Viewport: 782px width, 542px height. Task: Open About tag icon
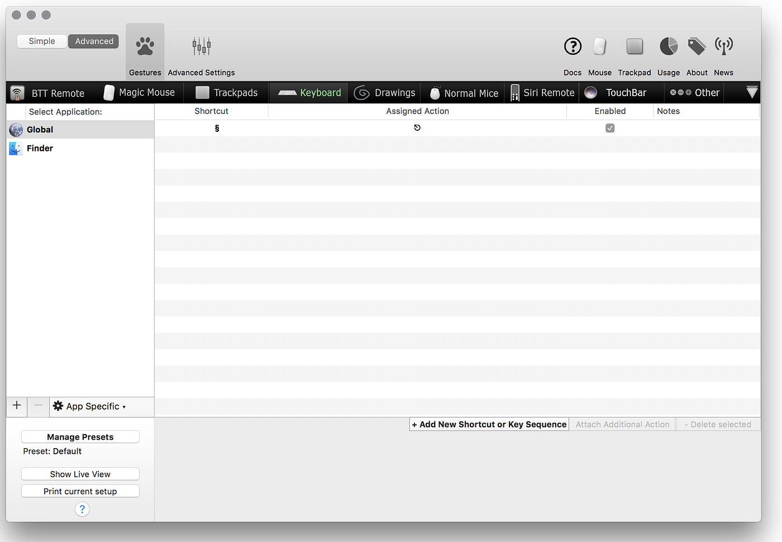(x=697, y=46)
